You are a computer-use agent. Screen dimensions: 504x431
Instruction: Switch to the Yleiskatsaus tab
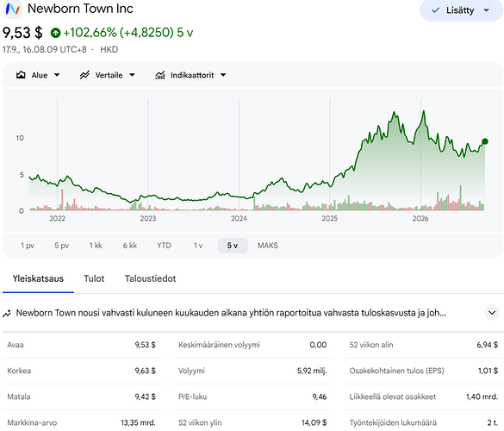coord(38,278)
